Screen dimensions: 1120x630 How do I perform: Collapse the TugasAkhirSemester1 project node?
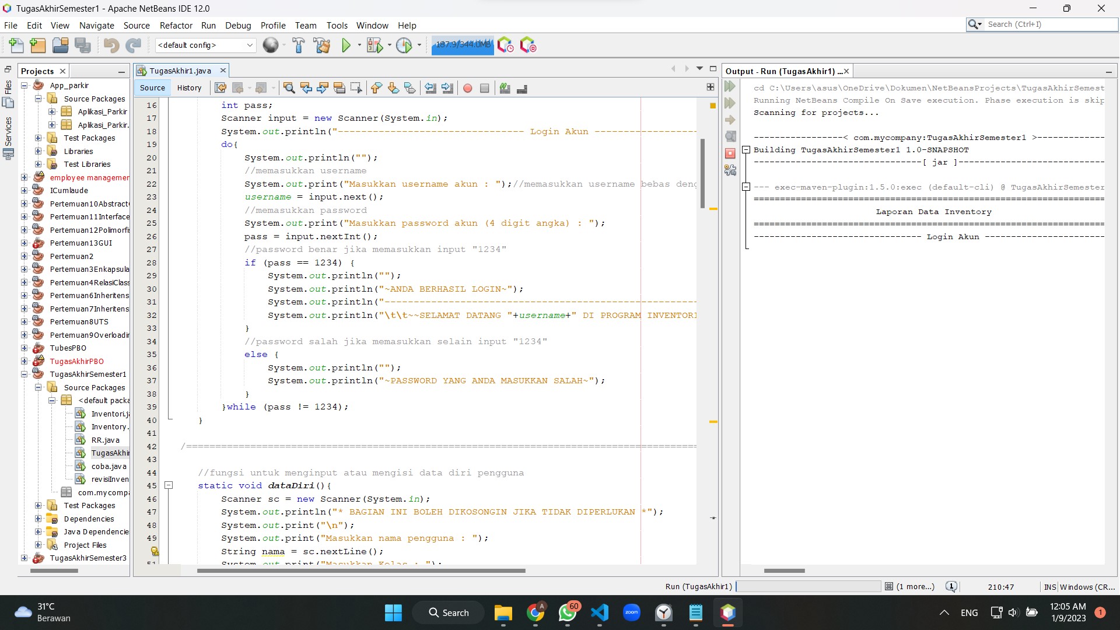(x=24, y=374)
